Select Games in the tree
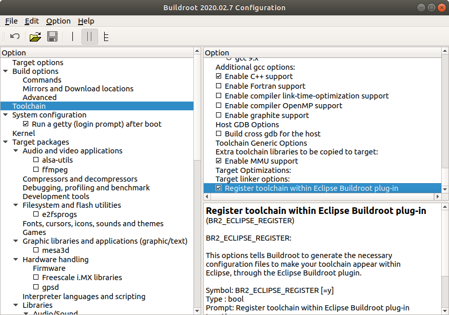This screenshot has width=449, height=315. [x=34, y=232]
